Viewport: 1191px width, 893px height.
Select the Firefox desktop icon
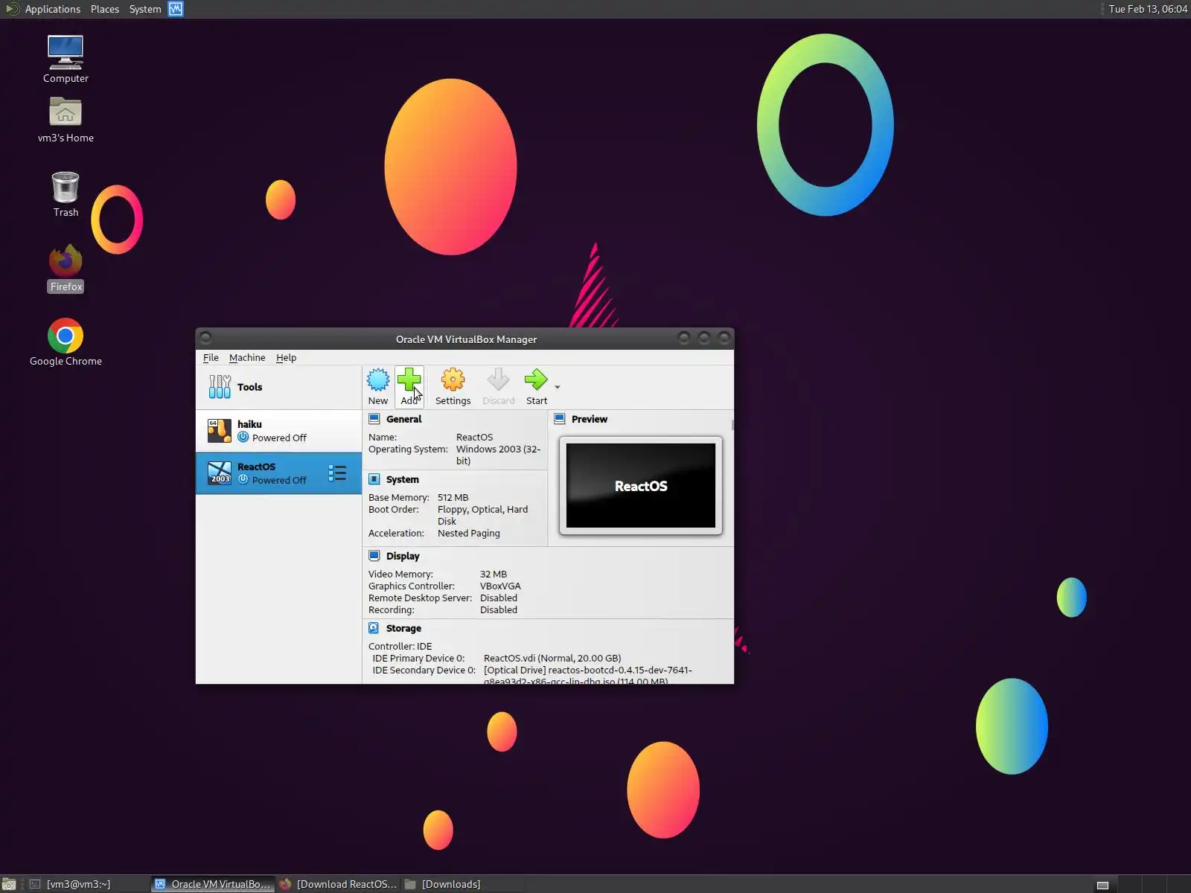[66, 269]
